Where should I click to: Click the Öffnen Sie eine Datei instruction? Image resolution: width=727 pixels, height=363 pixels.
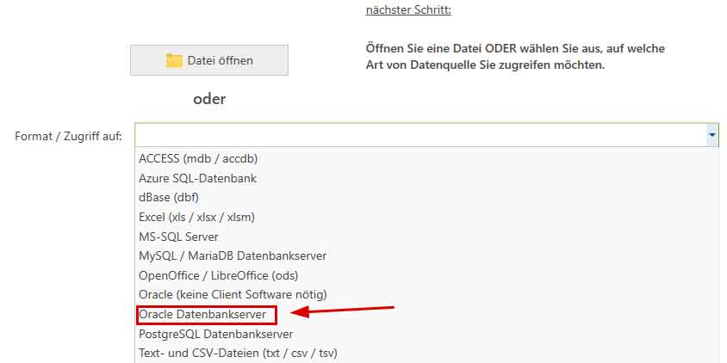514,57
